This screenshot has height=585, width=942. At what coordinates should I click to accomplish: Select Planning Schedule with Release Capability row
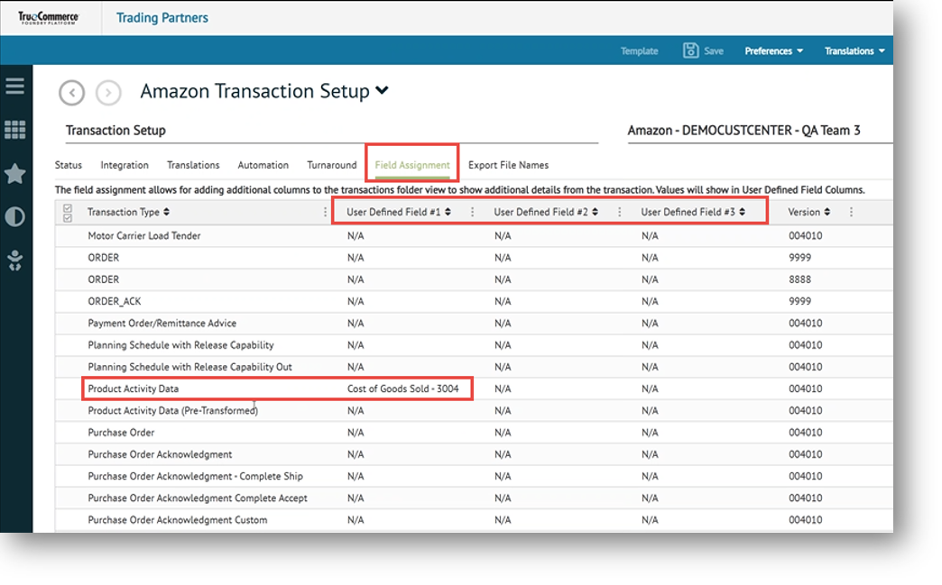(x=474, y=345)
